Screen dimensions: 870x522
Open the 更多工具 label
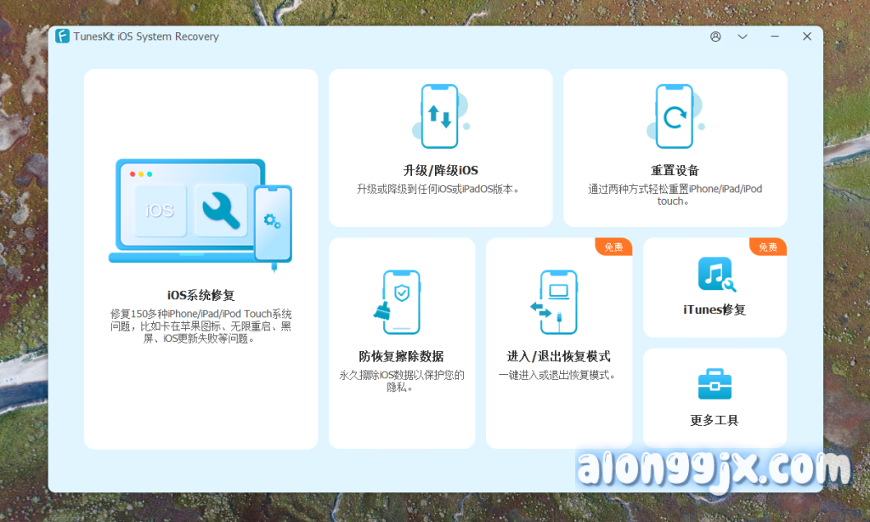pos(715,420)
